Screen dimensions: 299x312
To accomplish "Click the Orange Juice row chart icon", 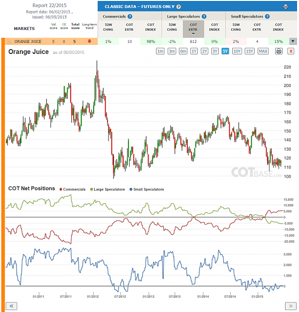I will (9, 41).
